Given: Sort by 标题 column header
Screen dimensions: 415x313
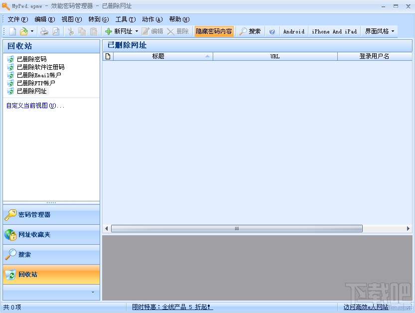Looking at the screenshot, I should click(x=163, y=56).
